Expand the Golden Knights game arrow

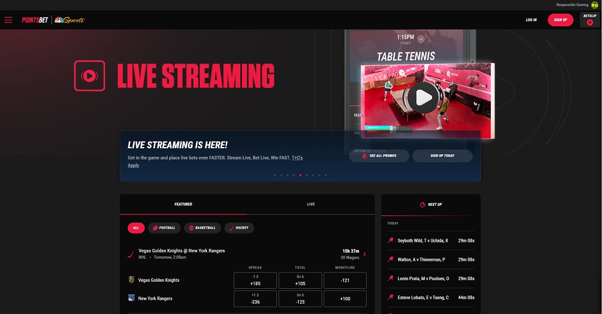(x=364, y=254)
